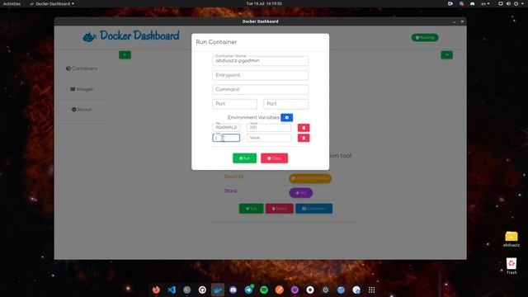Click the green Run button behind dialog
The image size is (528, 297).
pos(251,209)
